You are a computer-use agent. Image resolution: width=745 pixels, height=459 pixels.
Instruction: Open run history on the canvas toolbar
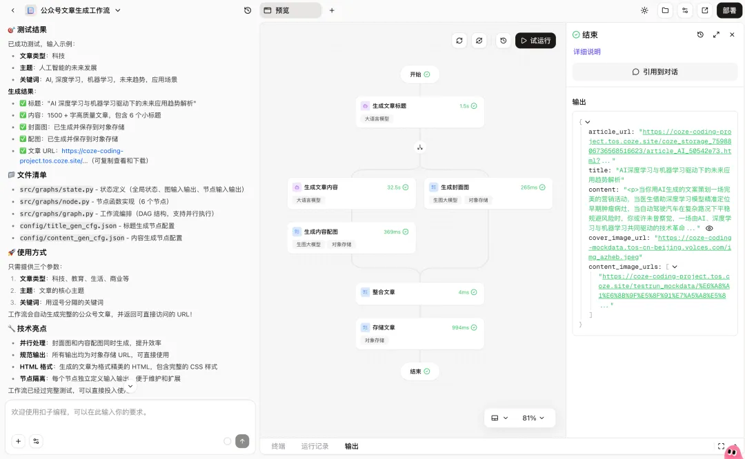tap(503, 41)
